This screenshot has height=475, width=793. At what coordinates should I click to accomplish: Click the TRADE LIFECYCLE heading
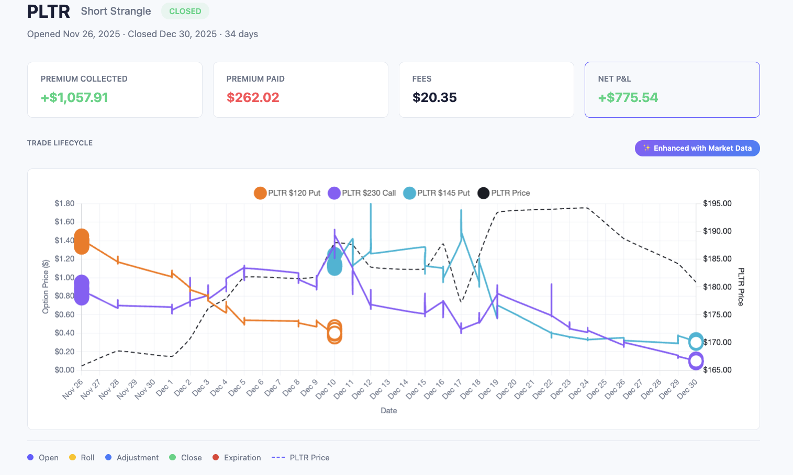pyautogui.click(x=60, y=143)
